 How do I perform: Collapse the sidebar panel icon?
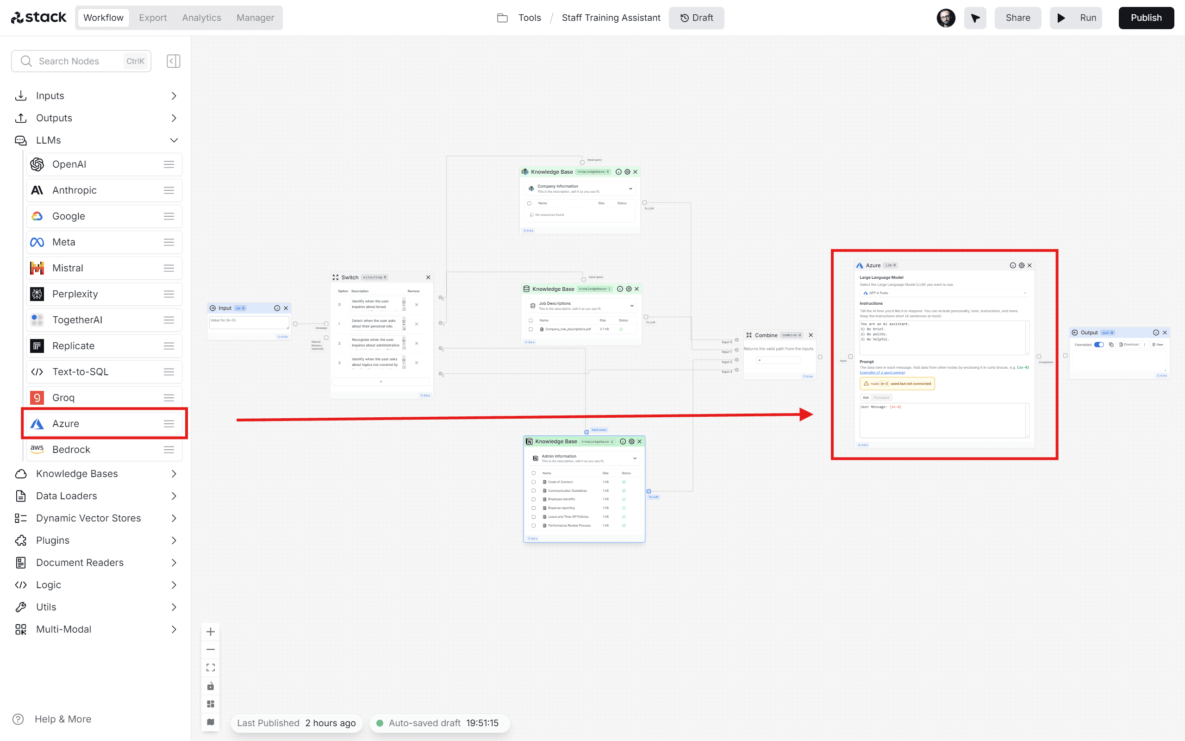[173, 61]
